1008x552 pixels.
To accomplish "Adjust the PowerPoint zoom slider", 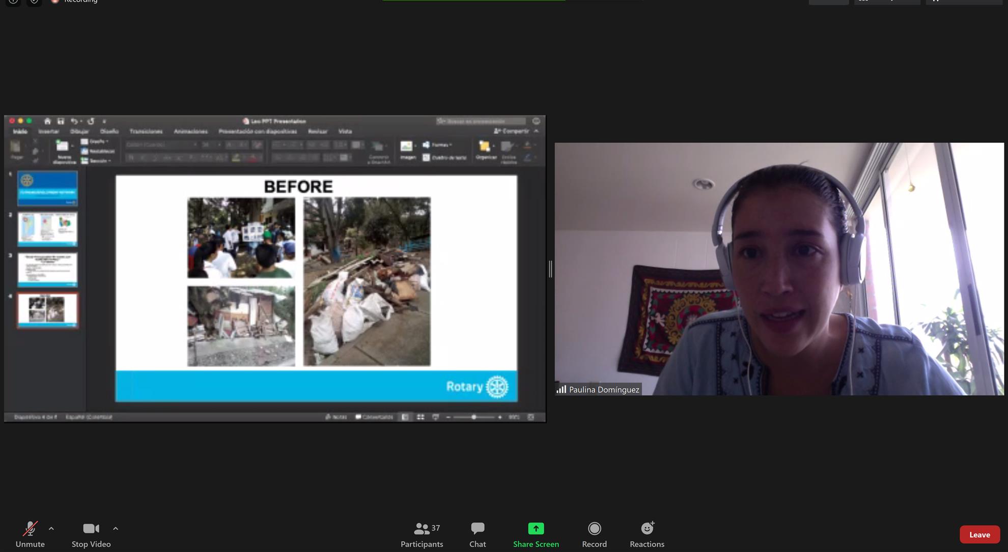I will 473,417.
